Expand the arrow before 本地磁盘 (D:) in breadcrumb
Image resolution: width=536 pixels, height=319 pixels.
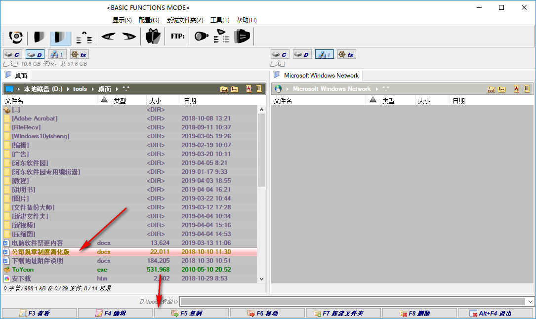click(18, 89)
